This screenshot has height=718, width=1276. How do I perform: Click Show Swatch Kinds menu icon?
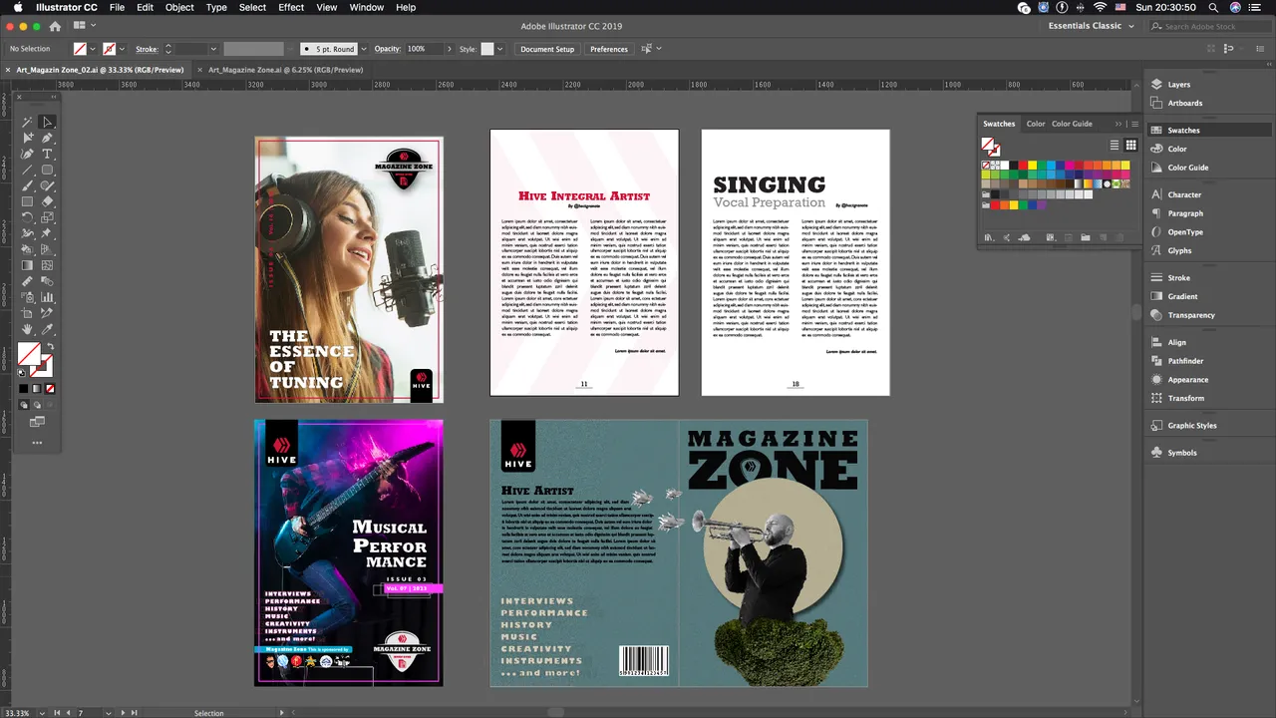click(x=1051, y=237)
